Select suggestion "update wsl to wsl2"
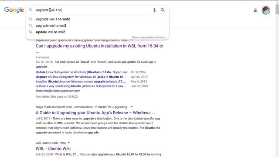279x157 pixels. 98,32
